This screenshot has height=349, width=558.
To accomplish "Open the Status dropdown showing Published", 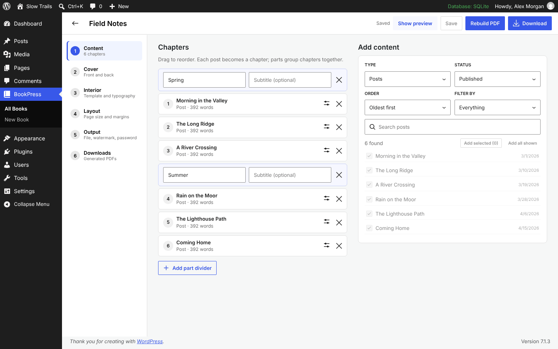I will pyautogui.click(x=498, y=79).
